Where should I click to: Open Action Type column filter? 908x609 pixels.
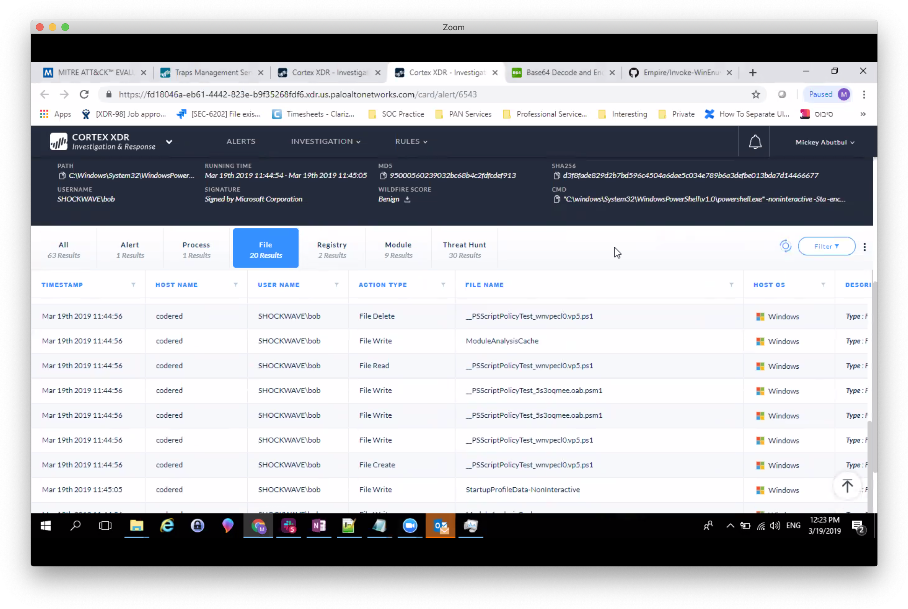(x=443, y=285)
